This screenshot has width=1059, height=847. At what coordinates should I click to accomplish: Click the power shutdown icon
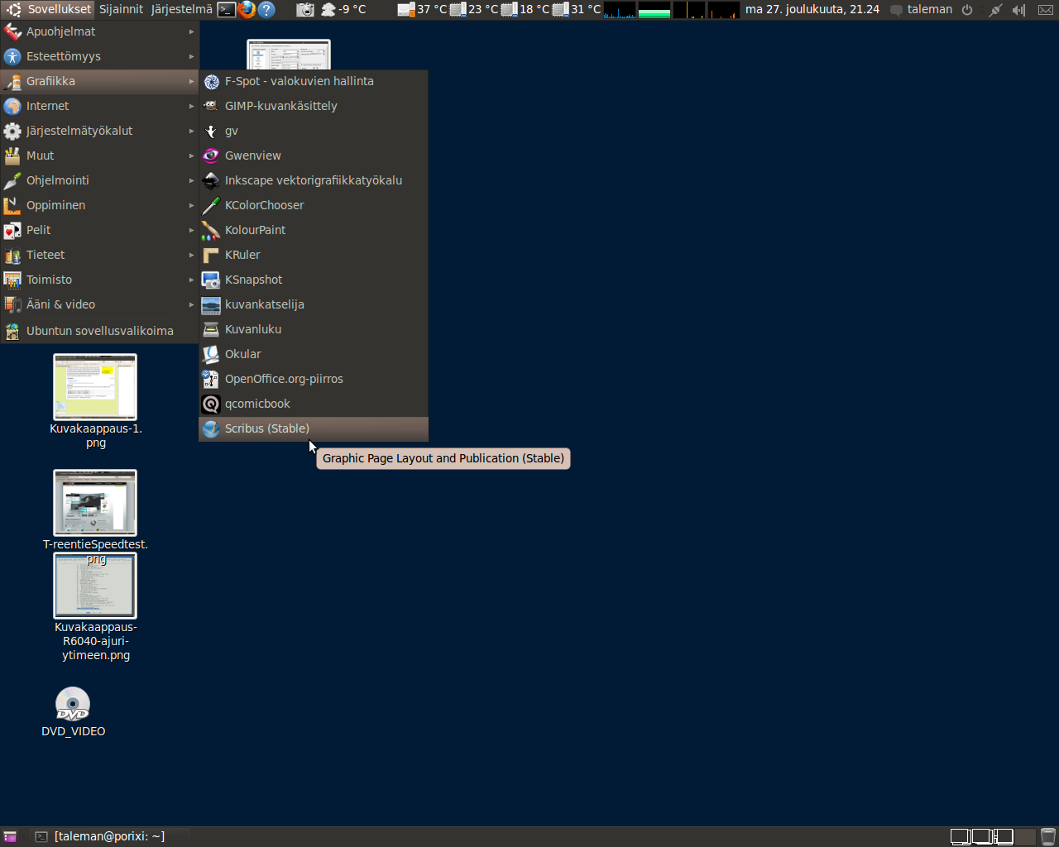tap(967, 10)
